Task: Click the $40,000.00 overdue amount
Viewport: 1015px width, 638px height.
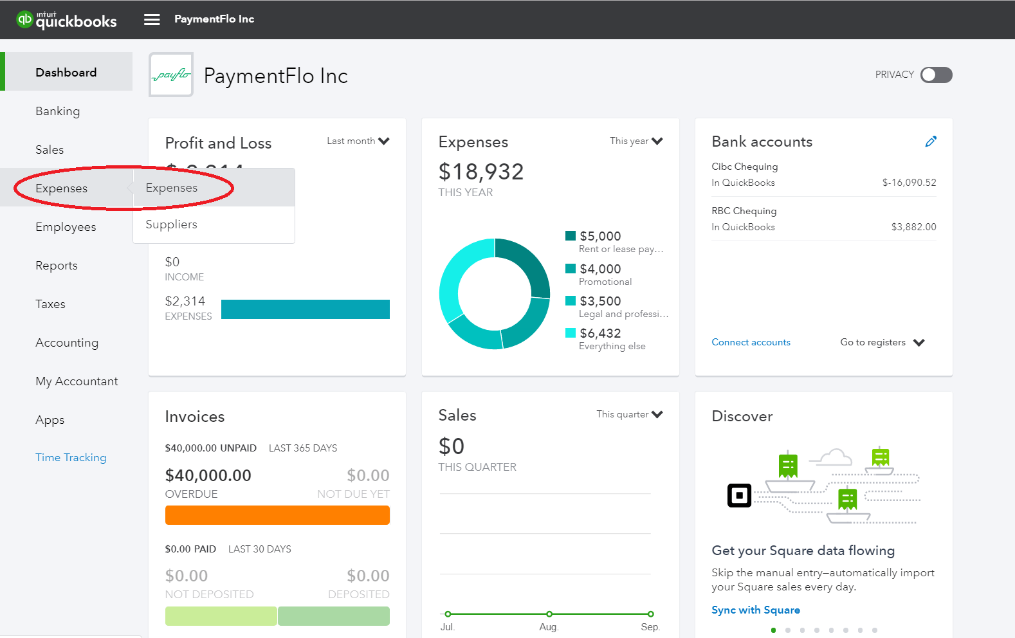Action: 208,475
